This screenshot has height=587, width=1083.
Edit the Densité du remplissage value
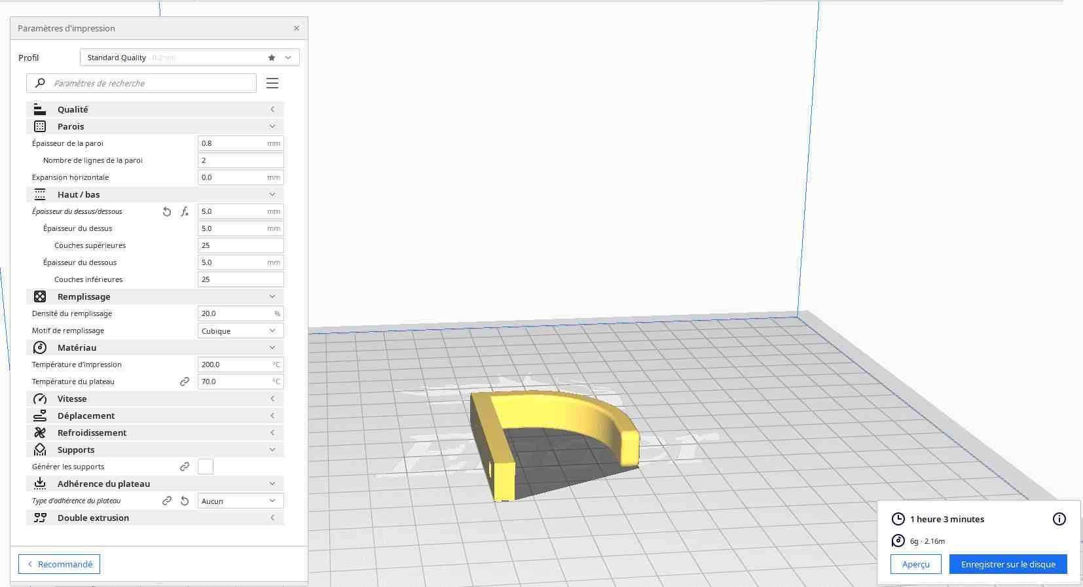pos(241,313)
